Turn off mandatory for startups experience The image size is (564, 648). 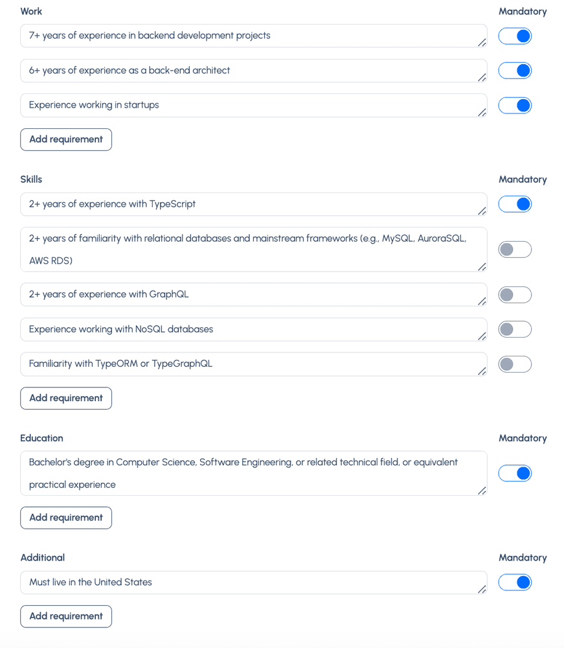(x=514, y=106)
